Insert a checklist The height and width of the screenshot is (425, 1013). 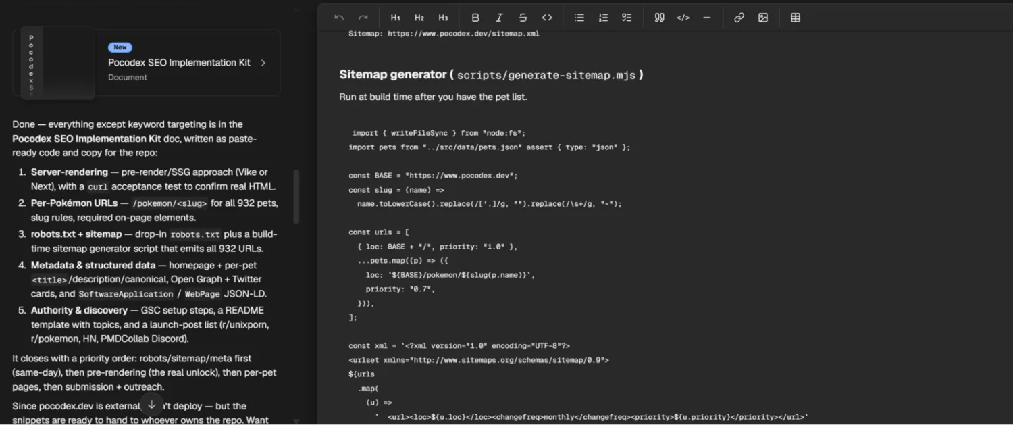click(627, 18)
